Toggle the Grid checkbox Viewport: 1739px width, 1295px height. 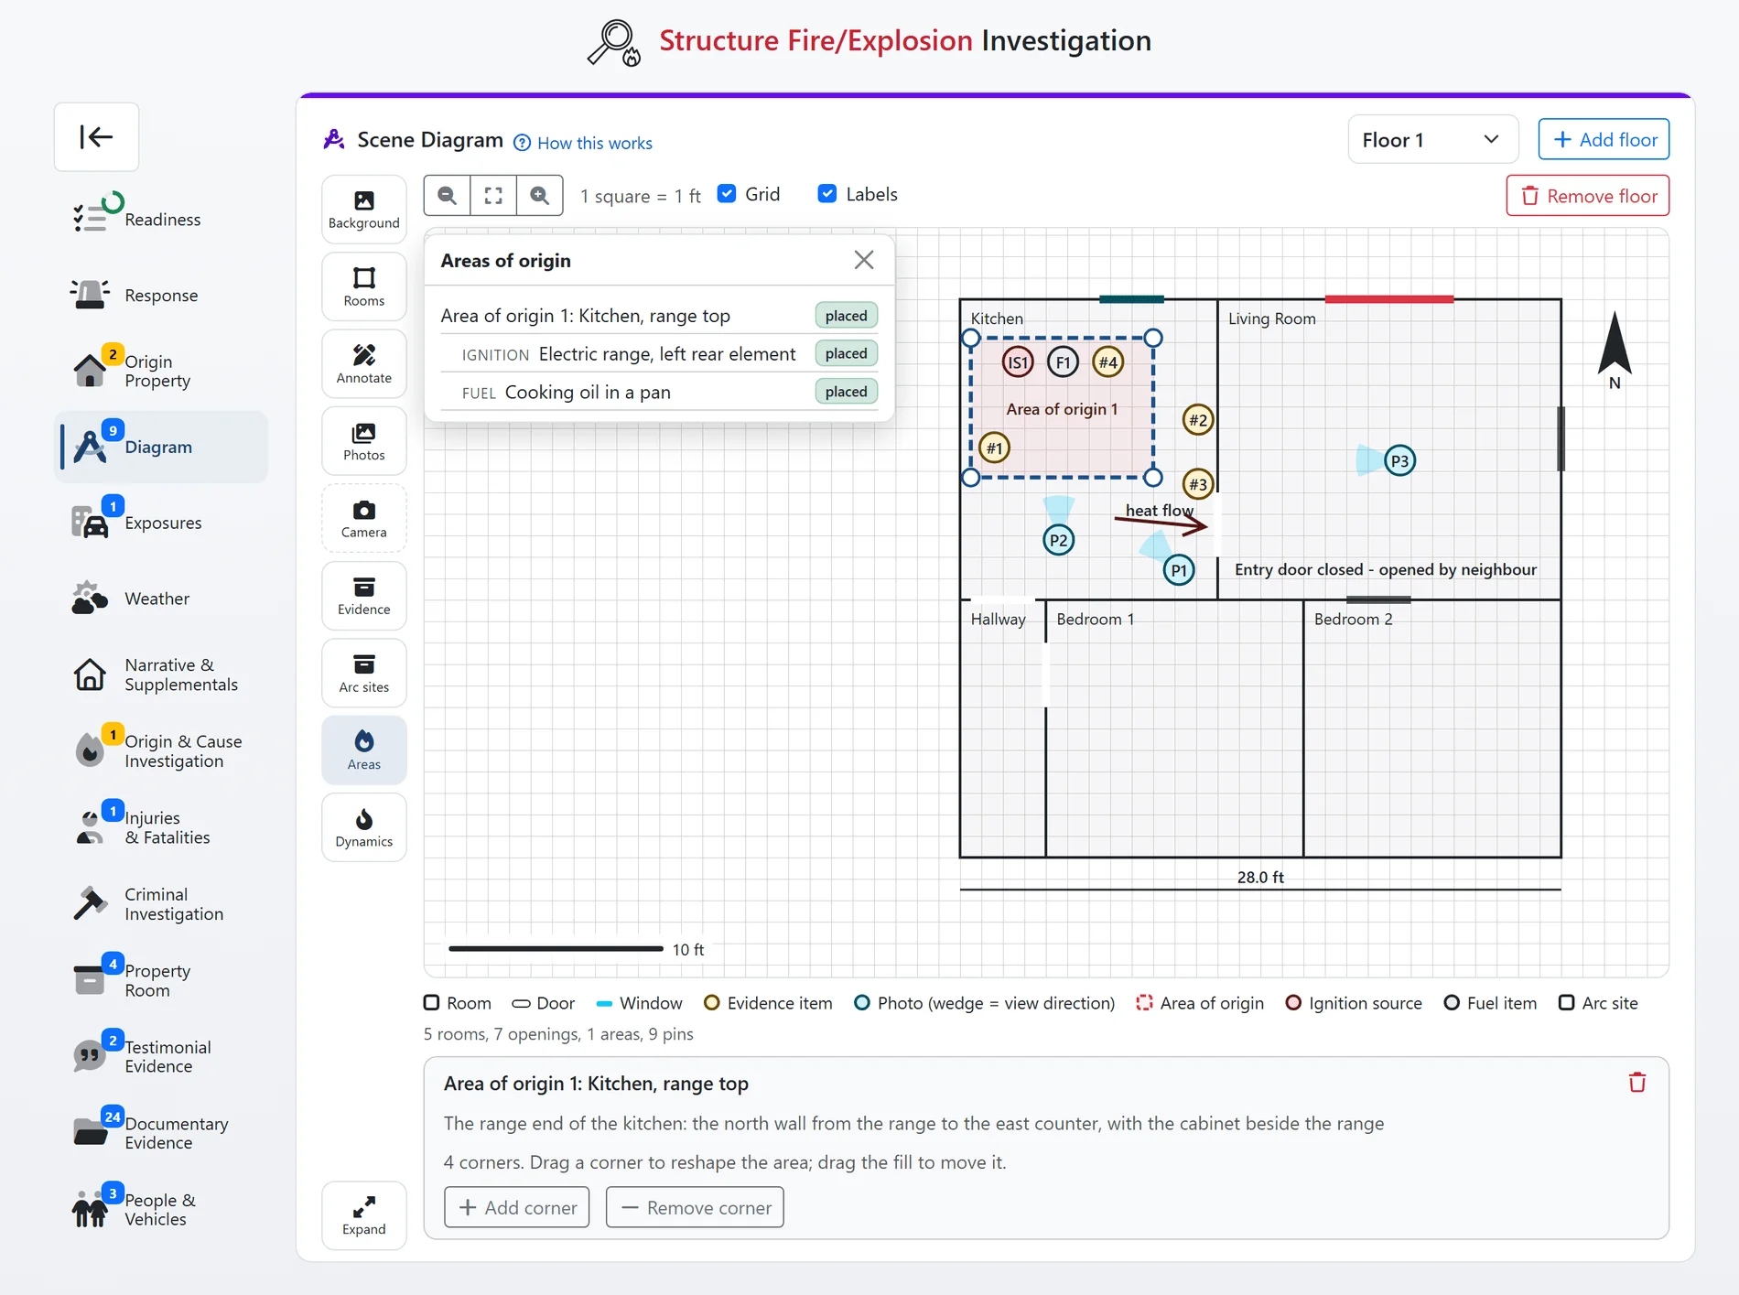727,194
